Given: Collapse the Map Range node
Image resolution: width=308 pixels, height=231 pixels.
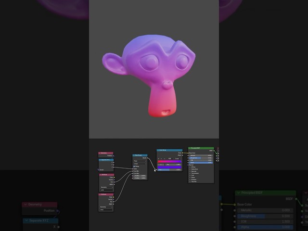Looking at the screenshot, I should point(134,155).
